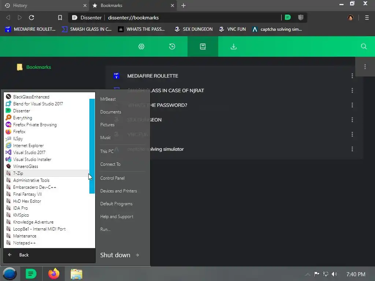Launch WinaeroGlass from Start menu
Screen dimensions: 375x281
pyautogui.click(x=47, y=166)
